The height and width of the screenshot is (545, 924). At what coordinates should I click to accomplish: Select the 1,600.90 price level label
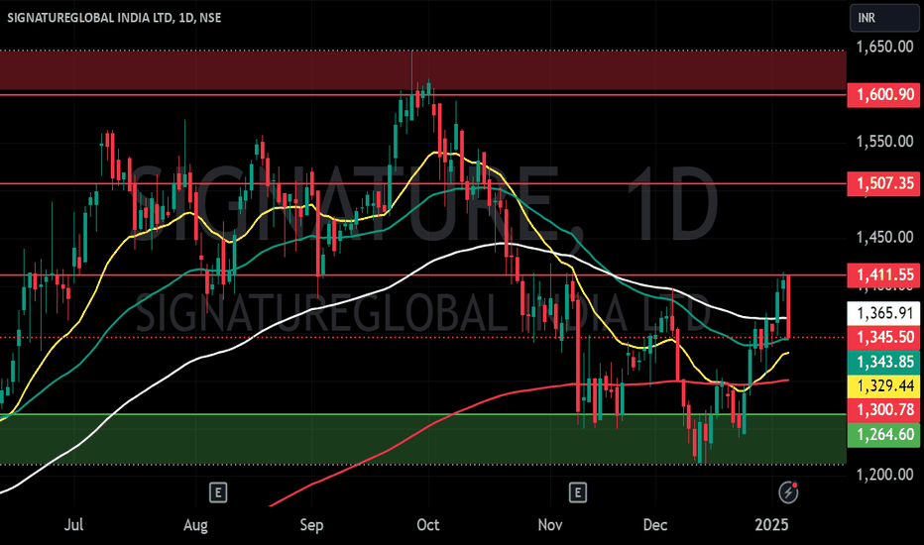883,95
